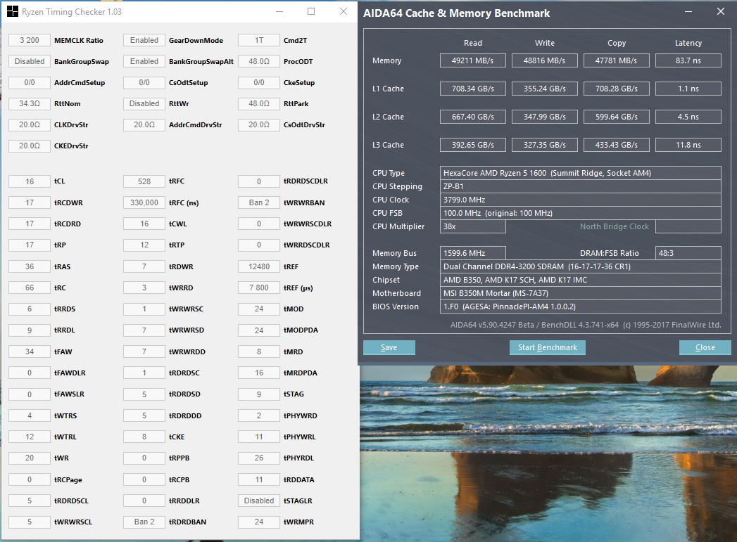This screenshot has width=737, height=542.
Task: Click the 'CPU Stepping' value ZP-B1
Action: coord(581,186)
